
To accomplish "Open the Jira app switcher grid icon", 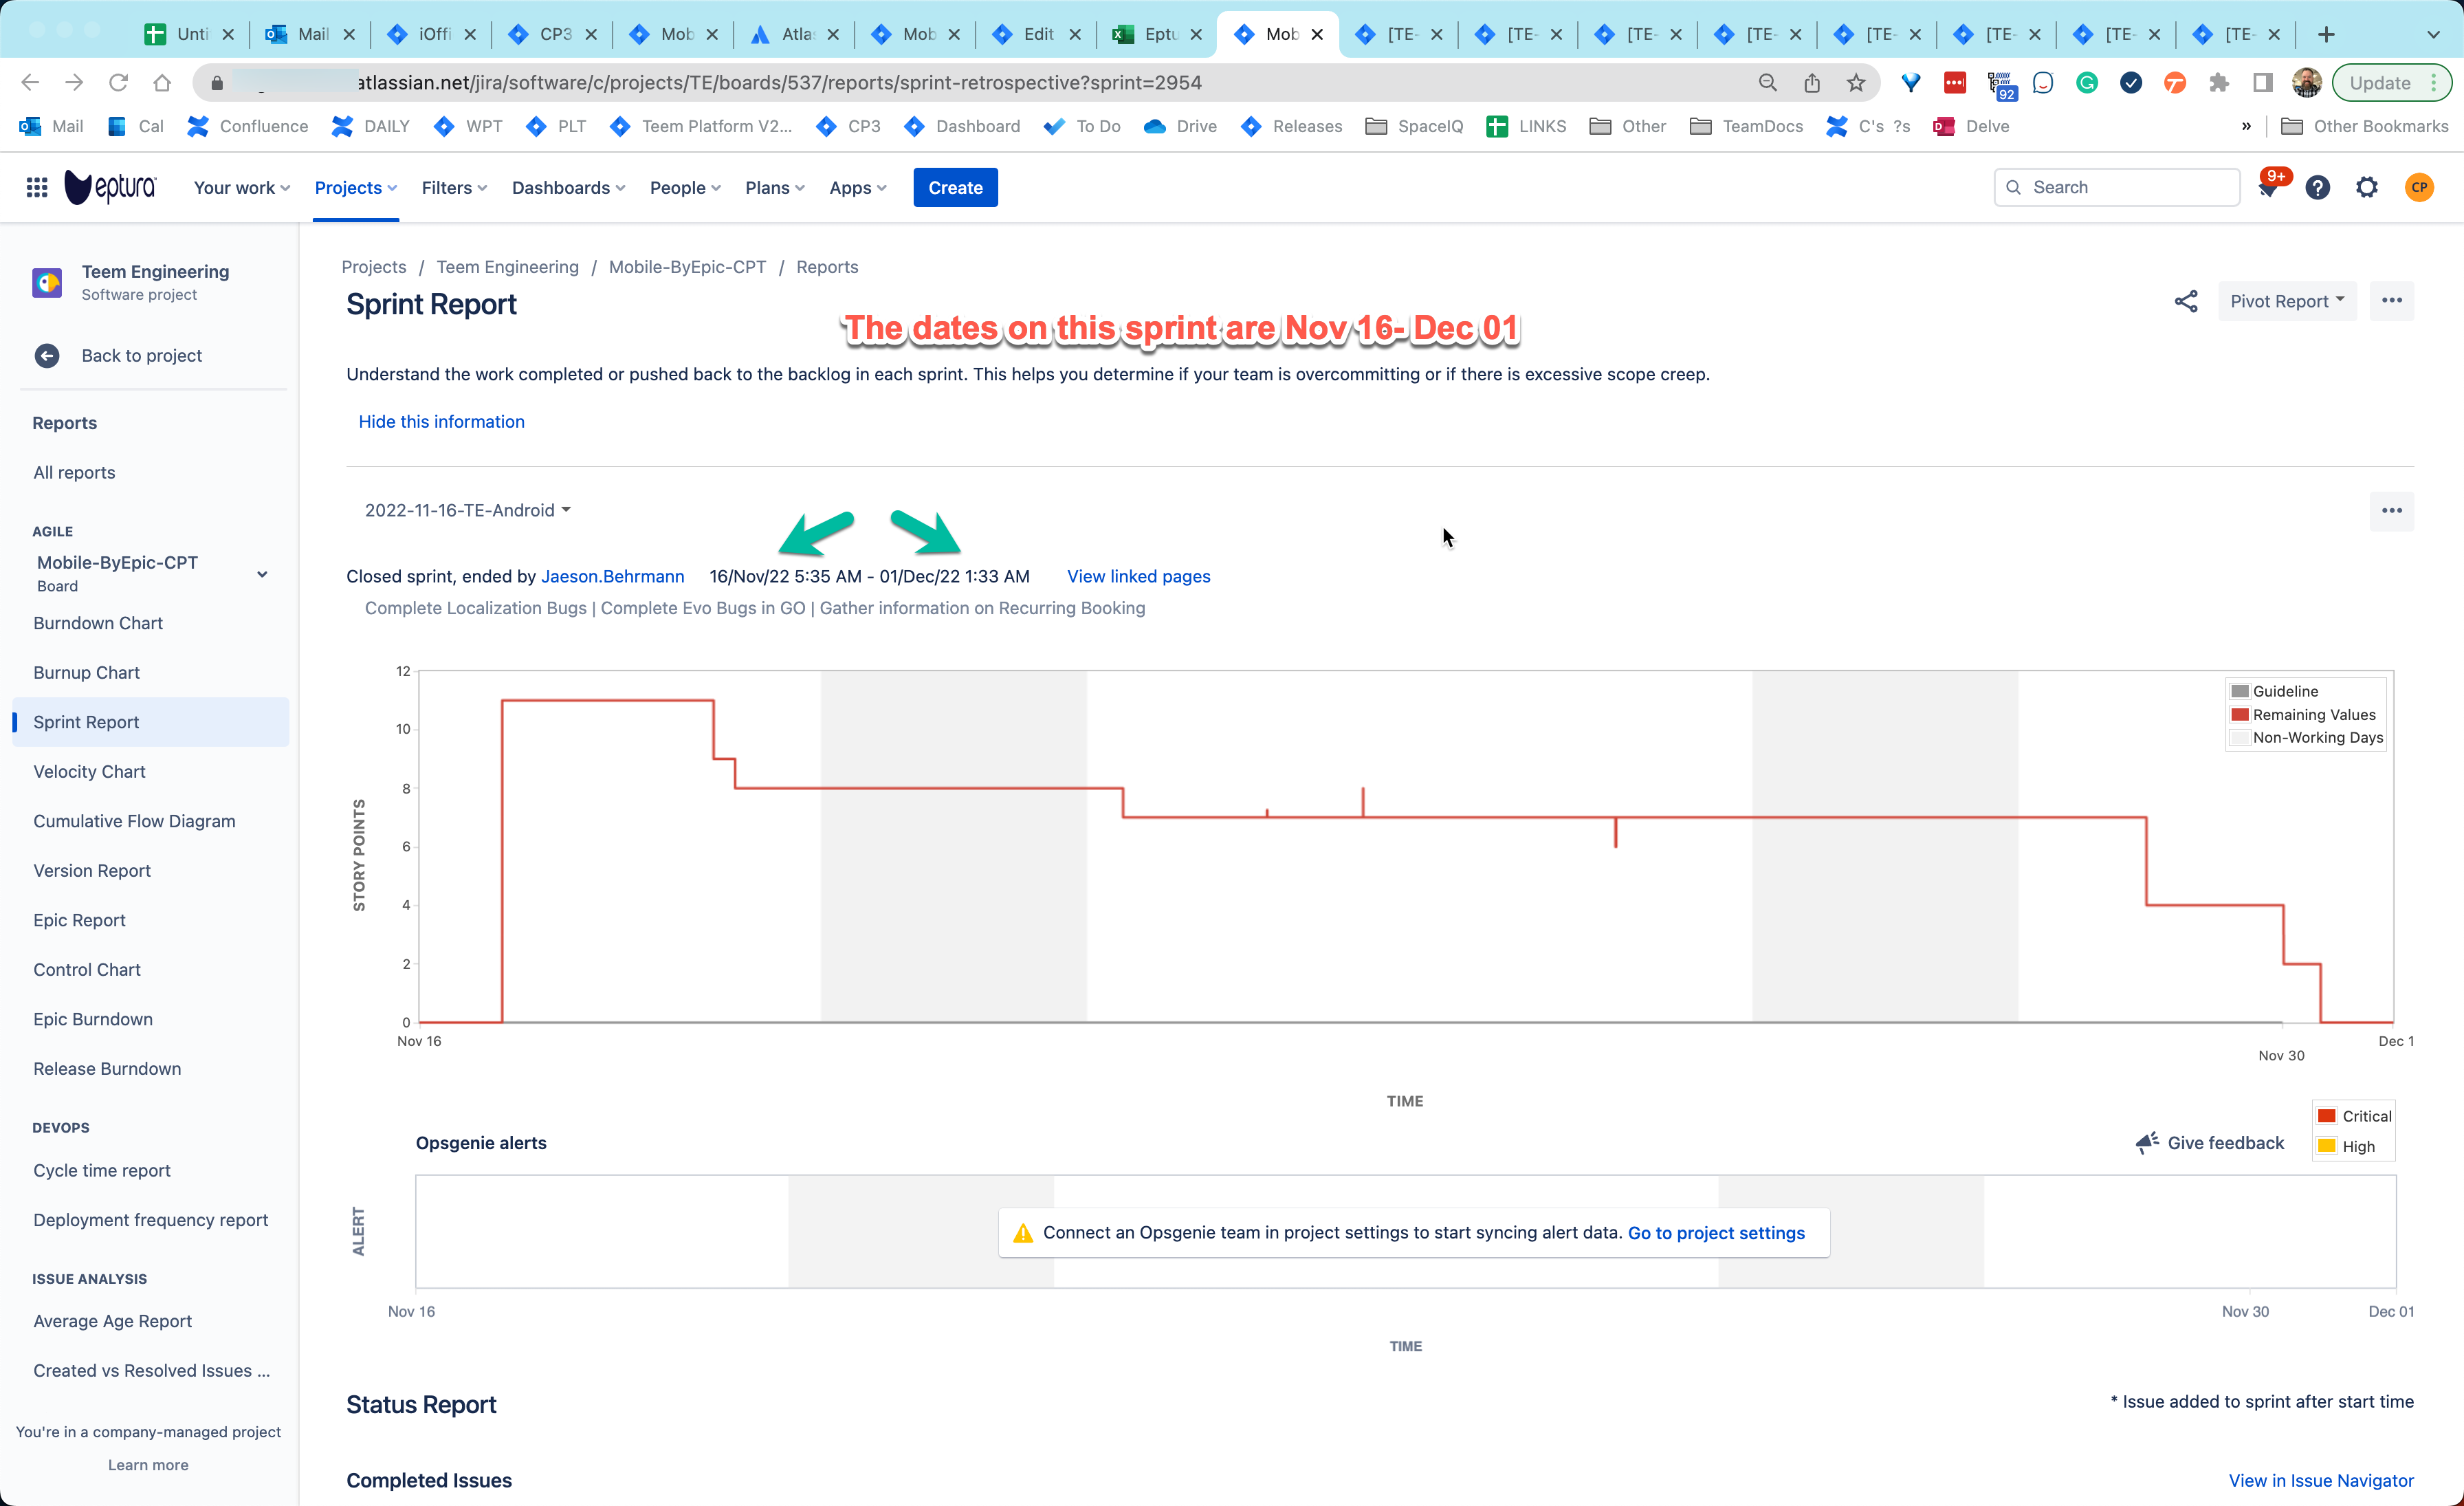I will coord(37,187).
